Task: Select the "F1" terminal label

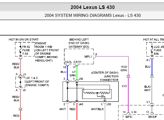Action: pos(148,60)
